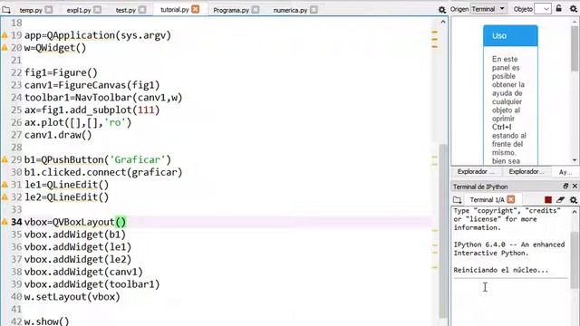580x326 pixels.
Task: Click the help pane scrollbar thumb
Action: [575, 48]
